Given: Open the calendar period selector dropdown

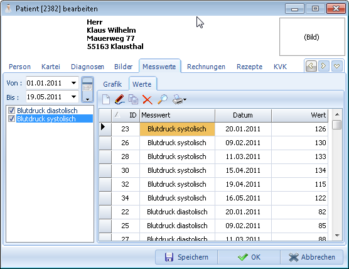Looking at the screenshot, I should 87,90.
